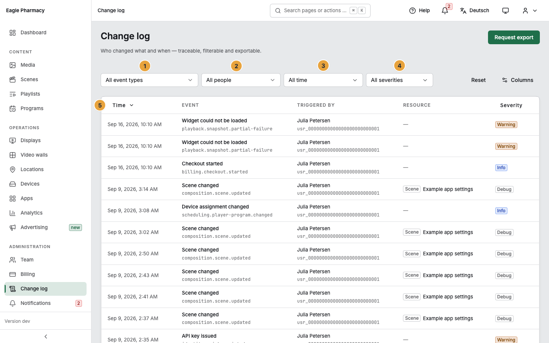The image size is (549, 343).
Task: Click the Playlists icon in the sidebar
Action: 13,94
